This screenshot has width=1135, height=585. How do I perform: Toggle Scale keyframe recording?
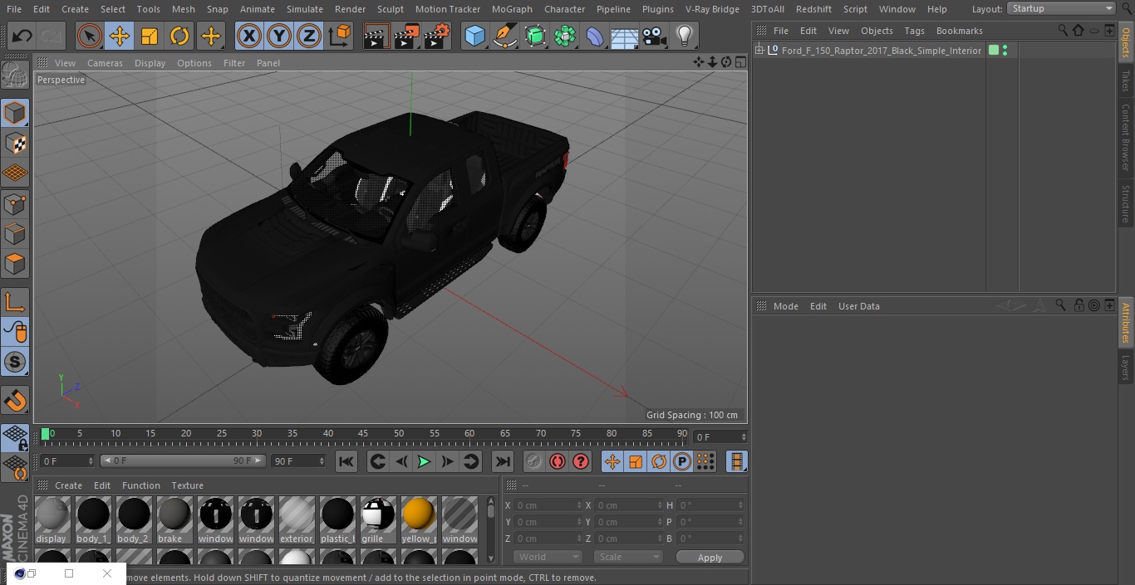[636, 461]
